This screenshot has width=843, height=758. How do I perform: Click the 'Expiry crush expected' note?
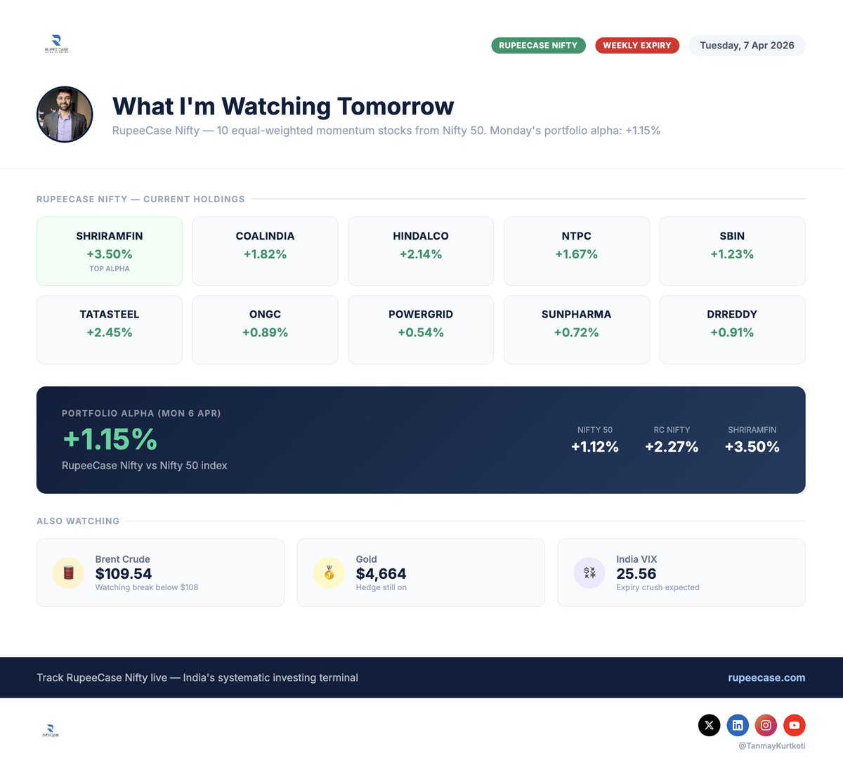pyautogui.click(x=658, y=587)
